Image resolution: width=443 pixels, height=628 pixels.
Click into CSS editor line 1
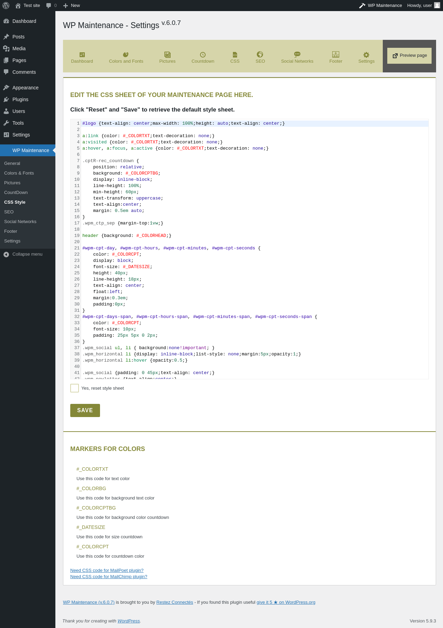coord(255,124)
